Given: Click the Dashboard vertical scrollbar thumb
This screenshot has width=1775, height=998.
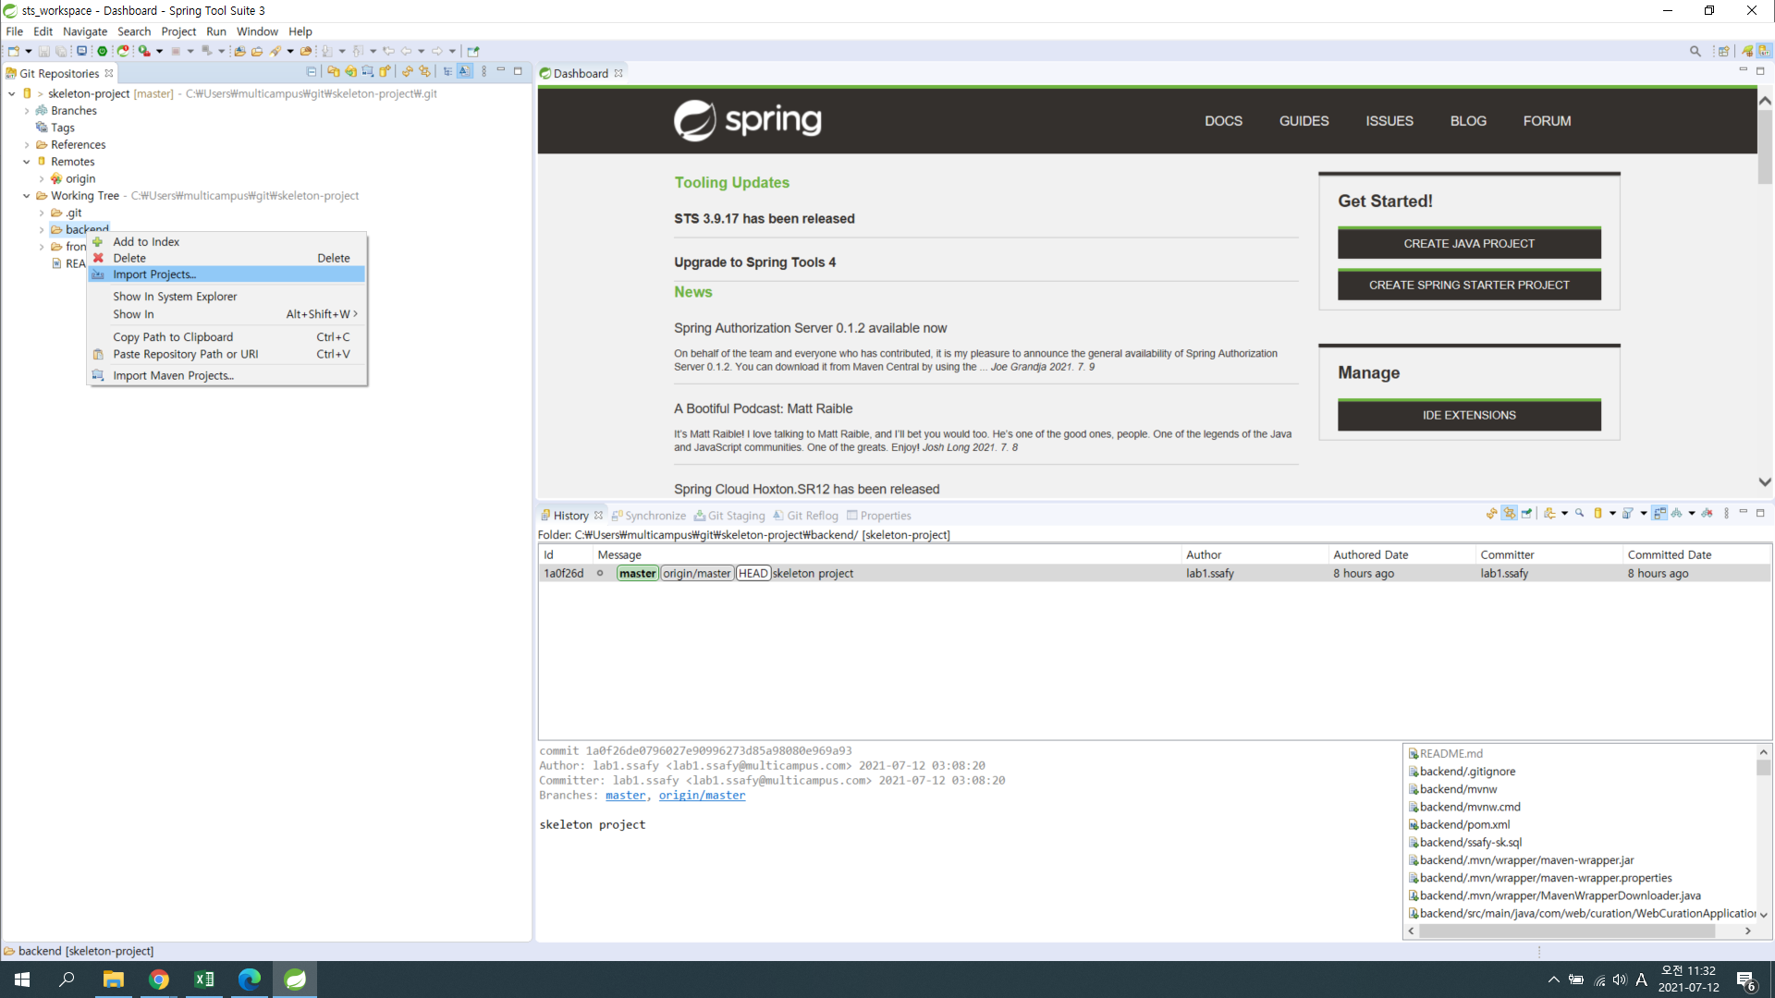Looking at the screenshot, I should [1764, 148].
